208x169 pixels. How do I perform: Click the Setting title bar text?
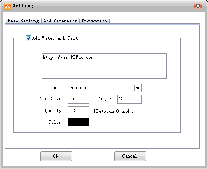tap(23, 6)
